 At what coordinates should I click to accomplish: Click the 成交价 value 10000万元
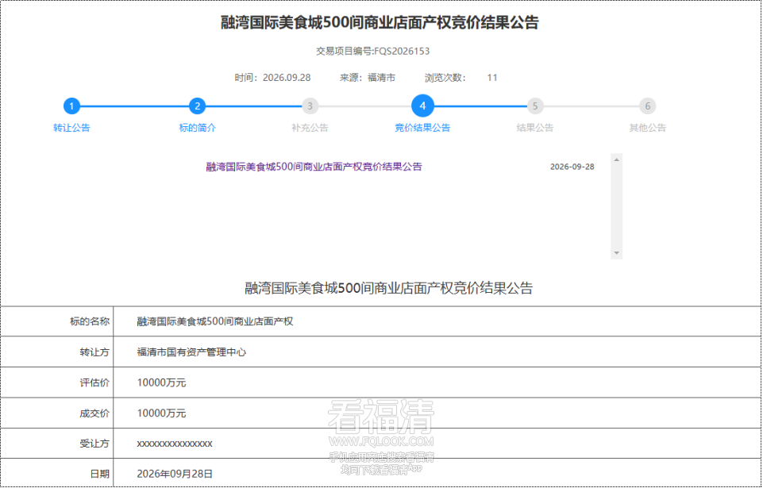click(x=161, y=413)
